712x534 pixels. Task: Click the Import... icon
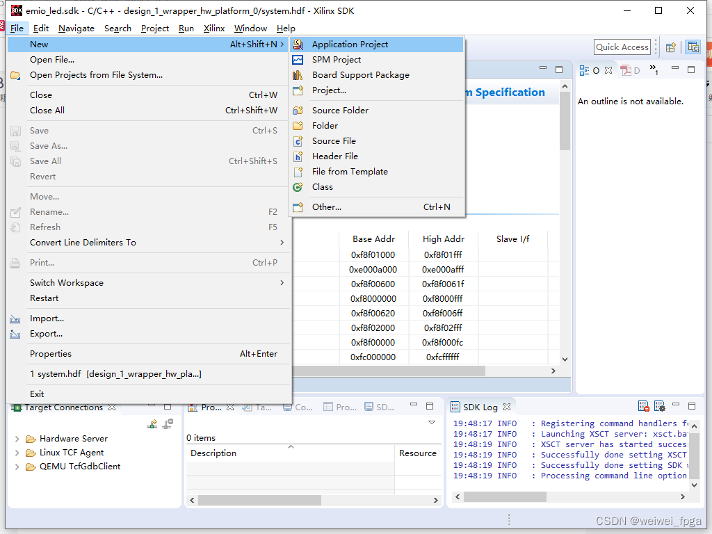tap(15, 318)
